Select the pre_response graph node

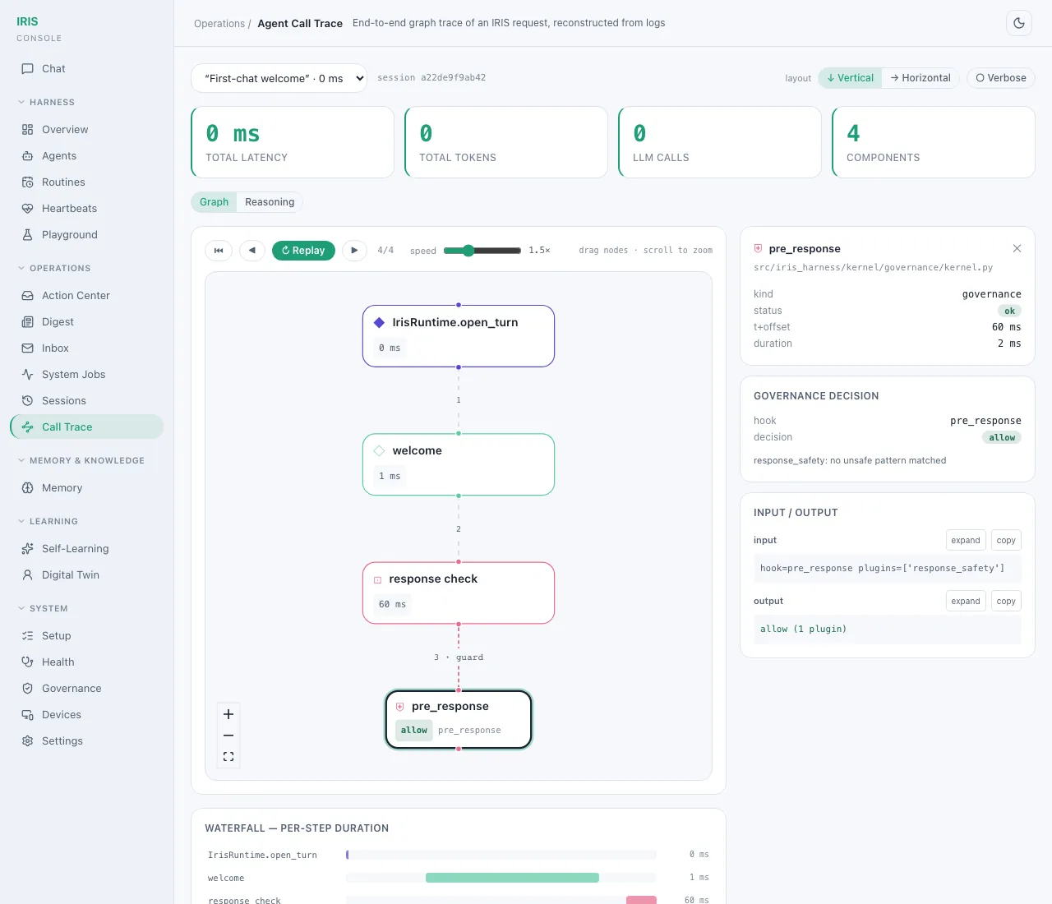[459, 719]
